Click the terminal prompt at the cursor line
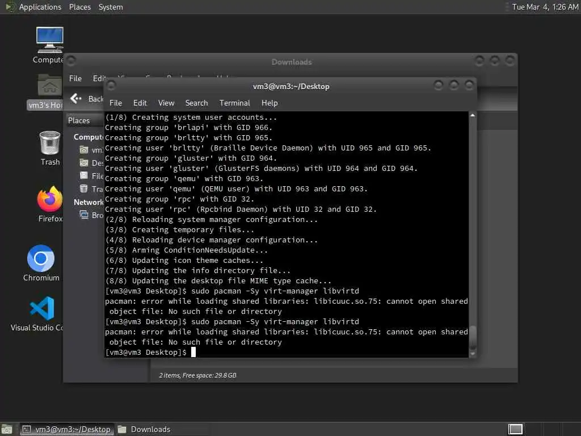 click(146, 352)
